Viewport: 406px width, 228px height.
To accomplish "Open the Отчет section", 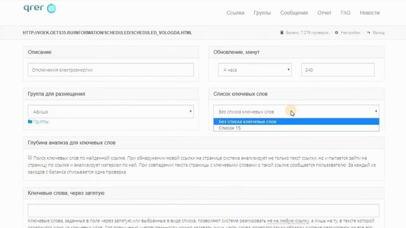I will (324, 13).
